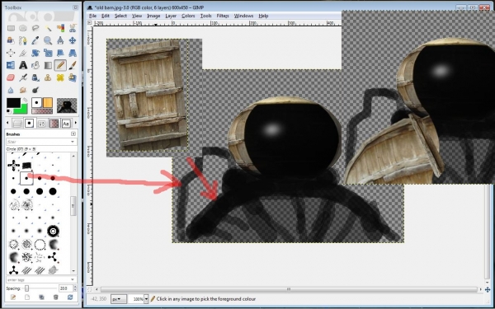Click the edit brush button
The height and width of the screenshot is (309, 495).
pos(13,297)
